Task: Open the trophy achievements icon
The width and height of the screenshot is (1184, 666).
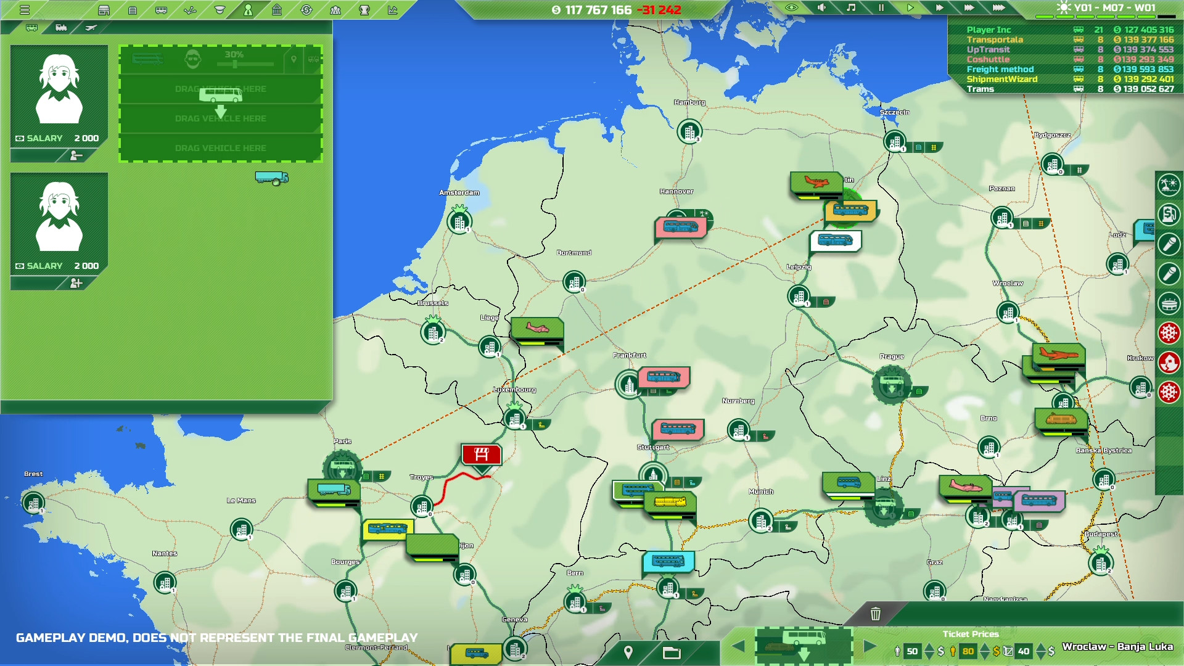Action: 364,10
